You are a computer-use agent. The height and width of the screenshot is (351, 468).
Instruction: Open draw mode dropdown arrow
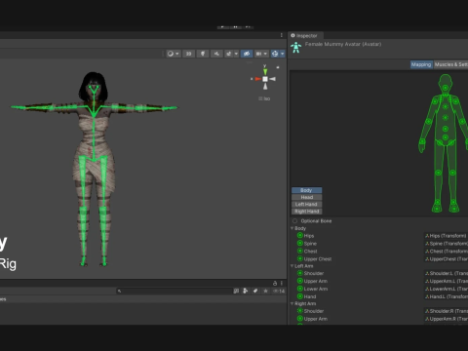coord(177,54)
